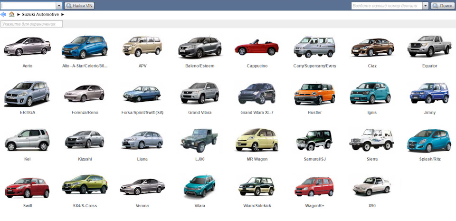
Task: Select the Carry/Supercarry/Every van image
Action: (314, 47)
